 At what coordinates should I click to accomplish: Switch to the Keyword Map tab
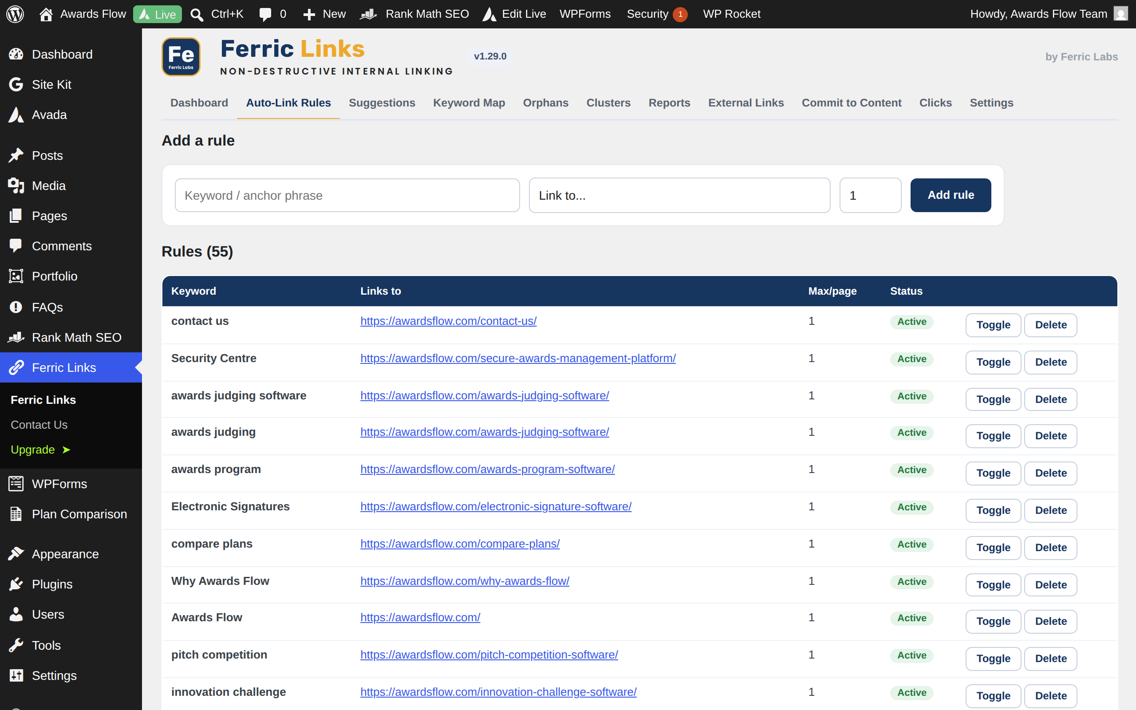click(469, 103)
